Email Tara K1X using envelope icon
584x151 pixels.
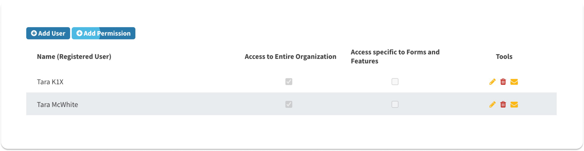514,82
